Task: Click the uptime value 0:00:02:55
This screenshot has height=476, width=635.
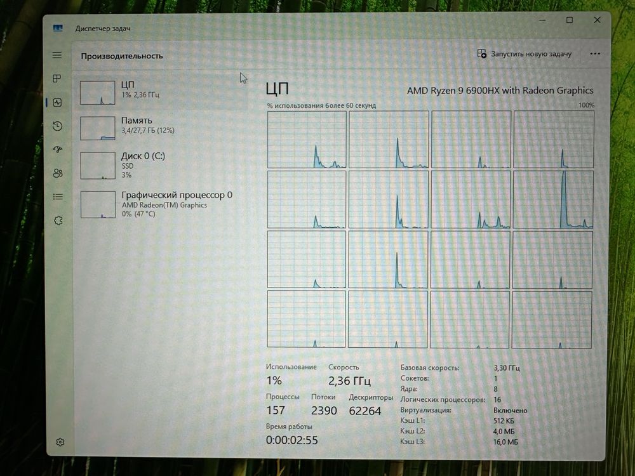Action: pyautogui.click(x=292, y=440)
